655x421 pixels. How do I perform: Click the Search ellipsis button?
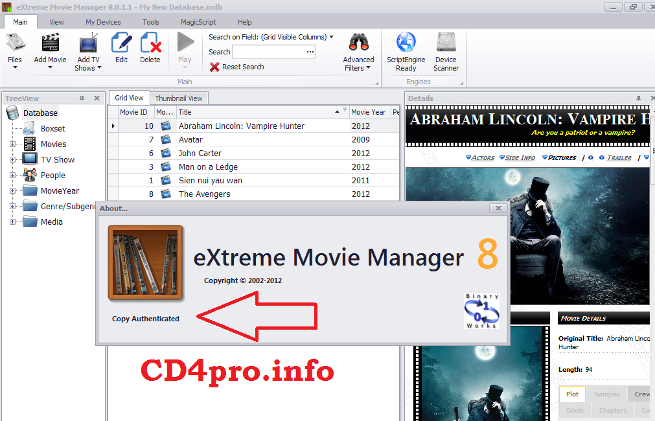tap(310, 52)
